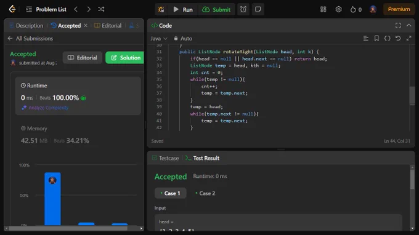Viewport: 419px width, 235px height.
Task: Click the green Solution button
Action: (125, 58)
